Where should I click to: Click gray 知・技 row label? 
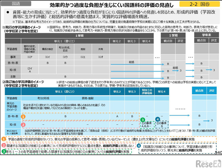13,70
